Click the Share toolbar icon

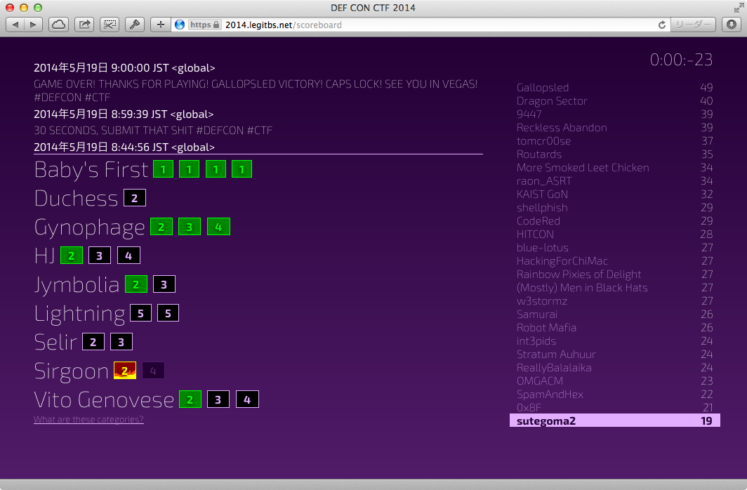click(84, 25)
